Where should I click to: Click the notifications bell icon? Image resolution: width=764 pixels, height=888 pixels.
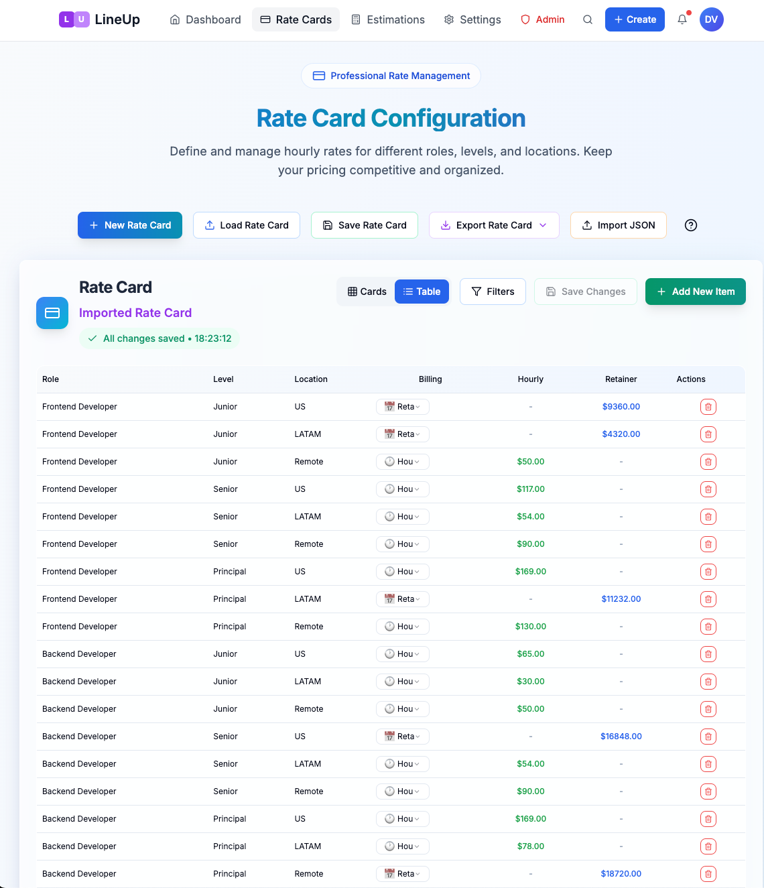click(682, 19)
